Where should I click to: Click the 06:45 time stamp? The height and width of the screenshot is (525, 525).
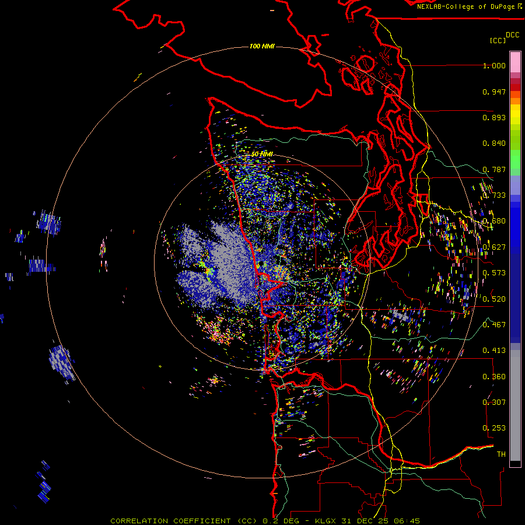coord(407,521)
